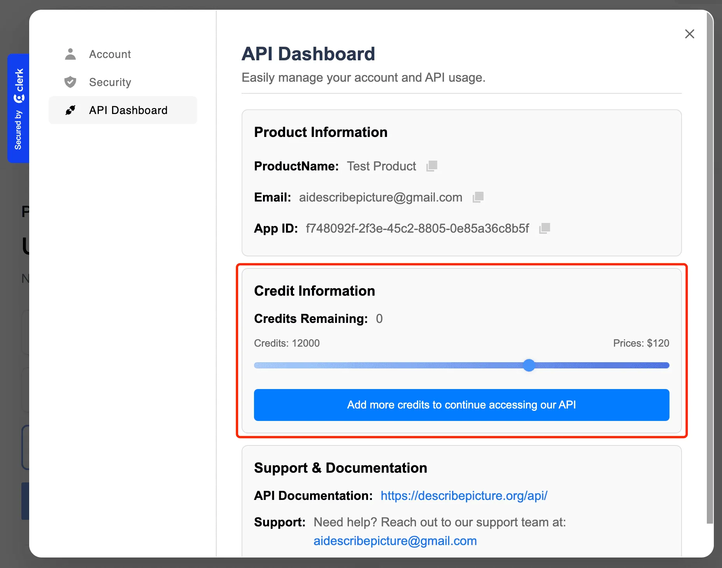Click the App ID value text
Screen dimensions: 722x568
417,228
